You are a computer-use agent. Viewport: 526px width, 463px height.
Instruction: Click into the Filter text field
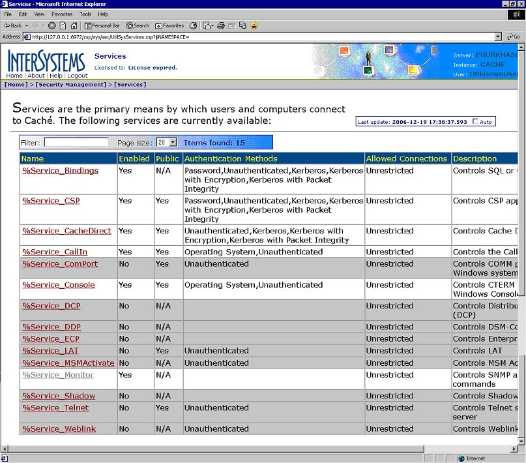point(76,142)
